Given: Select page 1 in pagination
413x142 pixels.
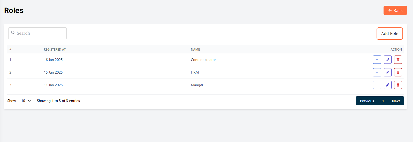Looking at the screenshot, I should coord(383,101).
